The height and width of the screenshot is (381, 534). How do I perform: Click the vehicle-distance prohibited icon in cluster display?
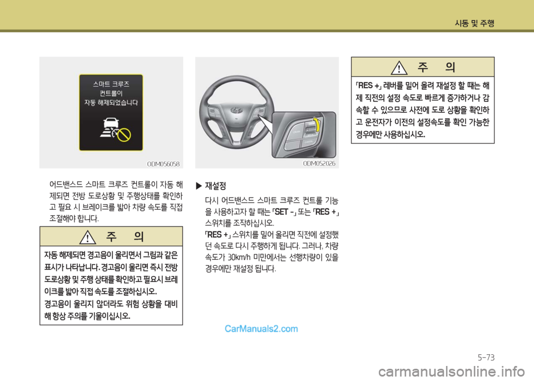pyautogui.click(x=115, y=130)
